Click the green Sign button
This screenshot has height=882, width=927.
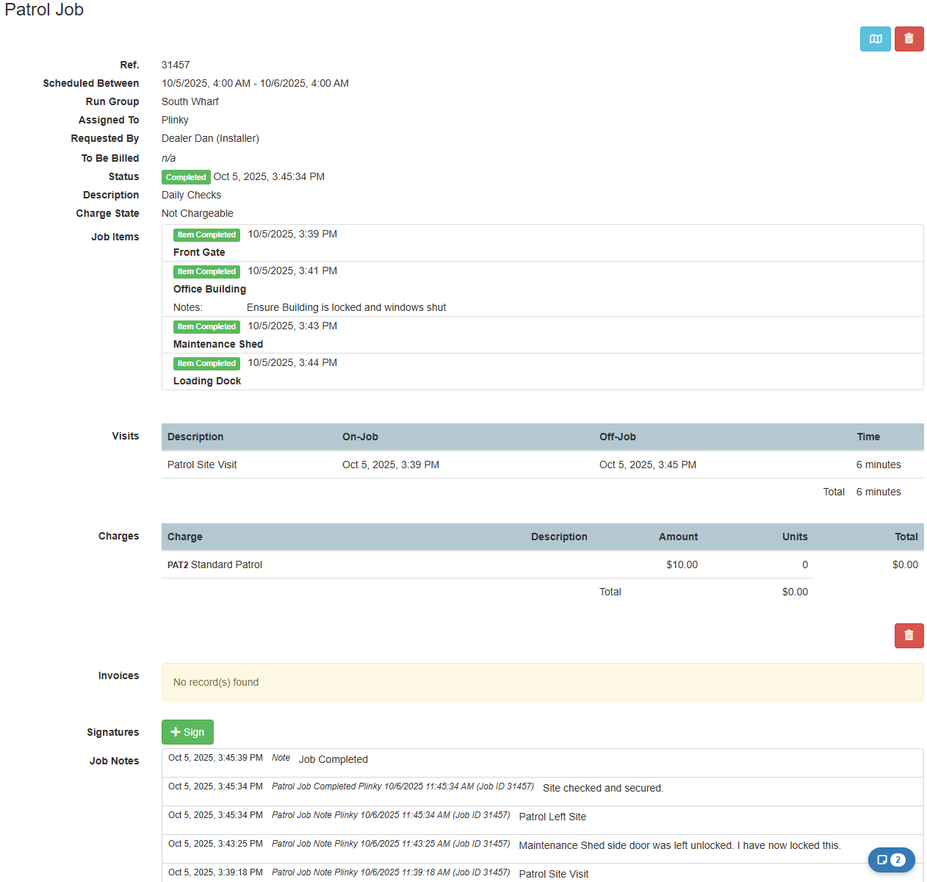[x=187, y=732]
